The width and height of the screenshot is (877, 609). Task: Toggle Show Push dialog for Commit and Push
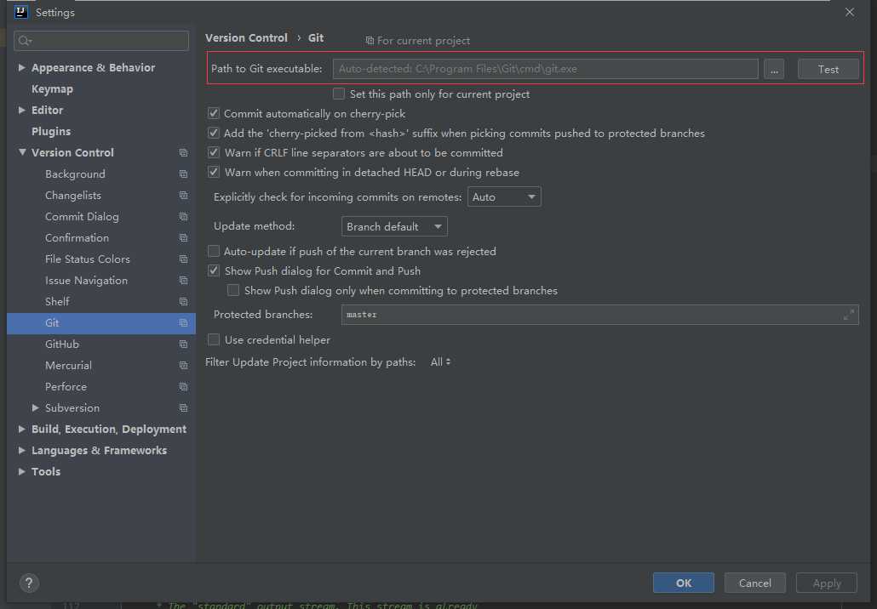point(214,271)
